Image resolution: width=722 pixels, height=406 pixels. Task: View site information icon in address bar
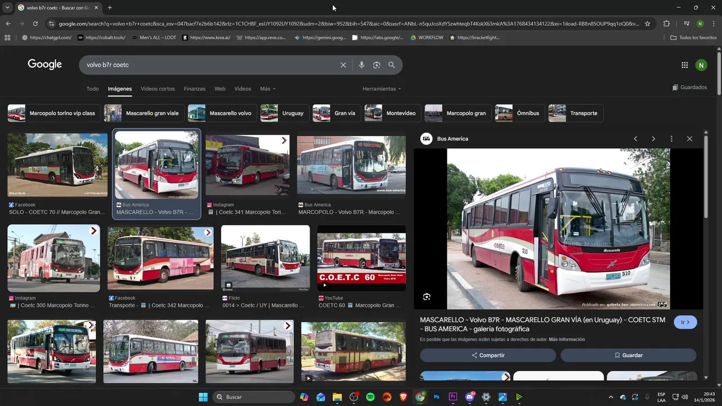[x=51, y=24]
